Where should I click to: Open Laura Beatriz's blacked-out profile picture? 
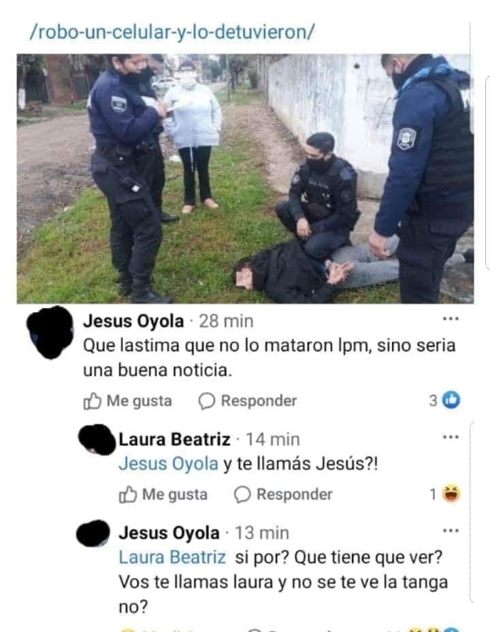pyautogui.click(x=97, y=439)
